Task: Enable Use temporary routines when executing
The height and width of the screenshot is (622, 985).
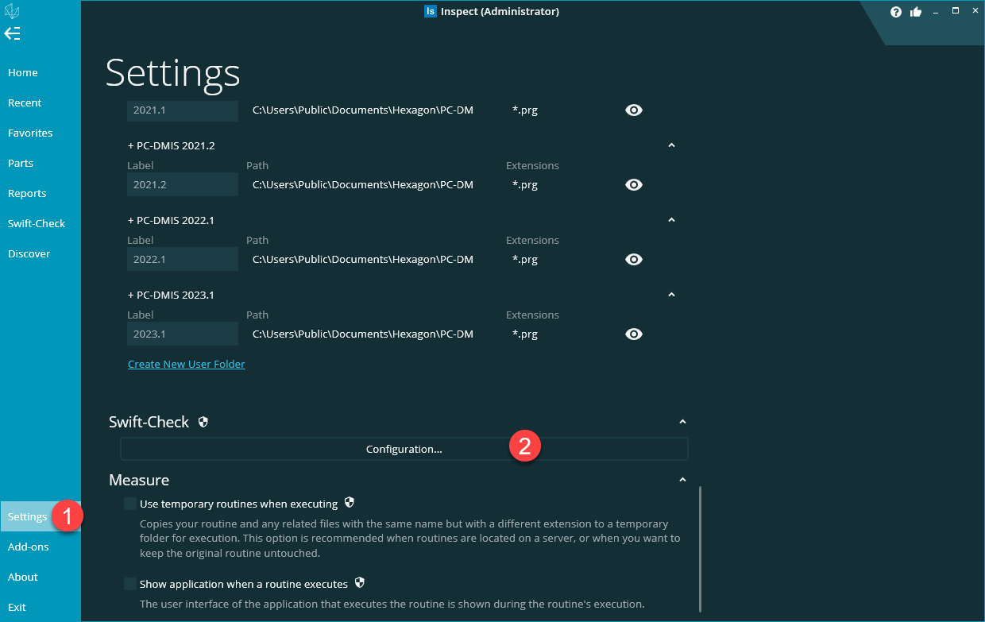Action: click(129, 503)
